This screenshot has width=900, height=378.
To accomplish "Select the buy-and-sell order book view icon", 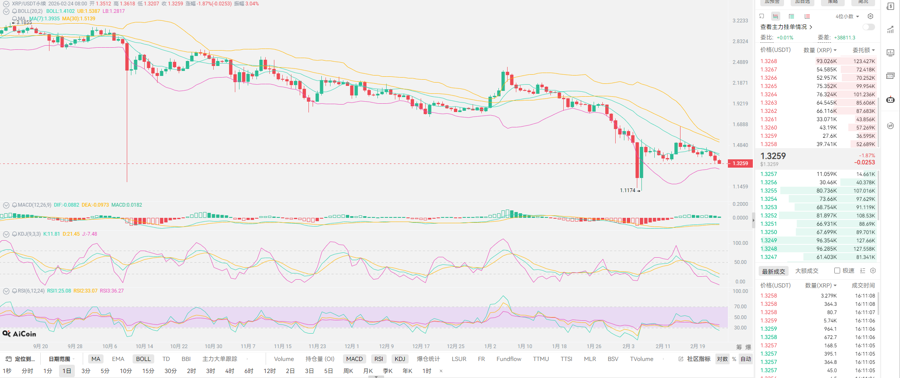I will tap(775, 16).
